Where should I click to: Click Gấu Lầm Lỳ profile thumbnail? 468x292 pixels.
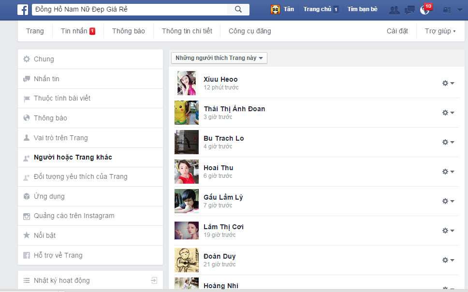pos(187,201)
